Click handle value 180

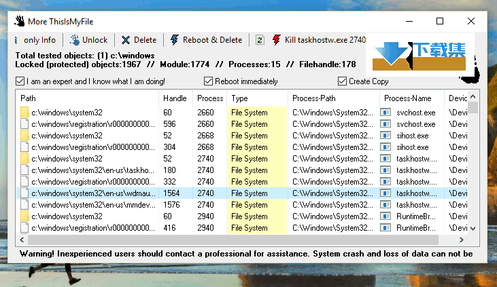coord(169,170)
